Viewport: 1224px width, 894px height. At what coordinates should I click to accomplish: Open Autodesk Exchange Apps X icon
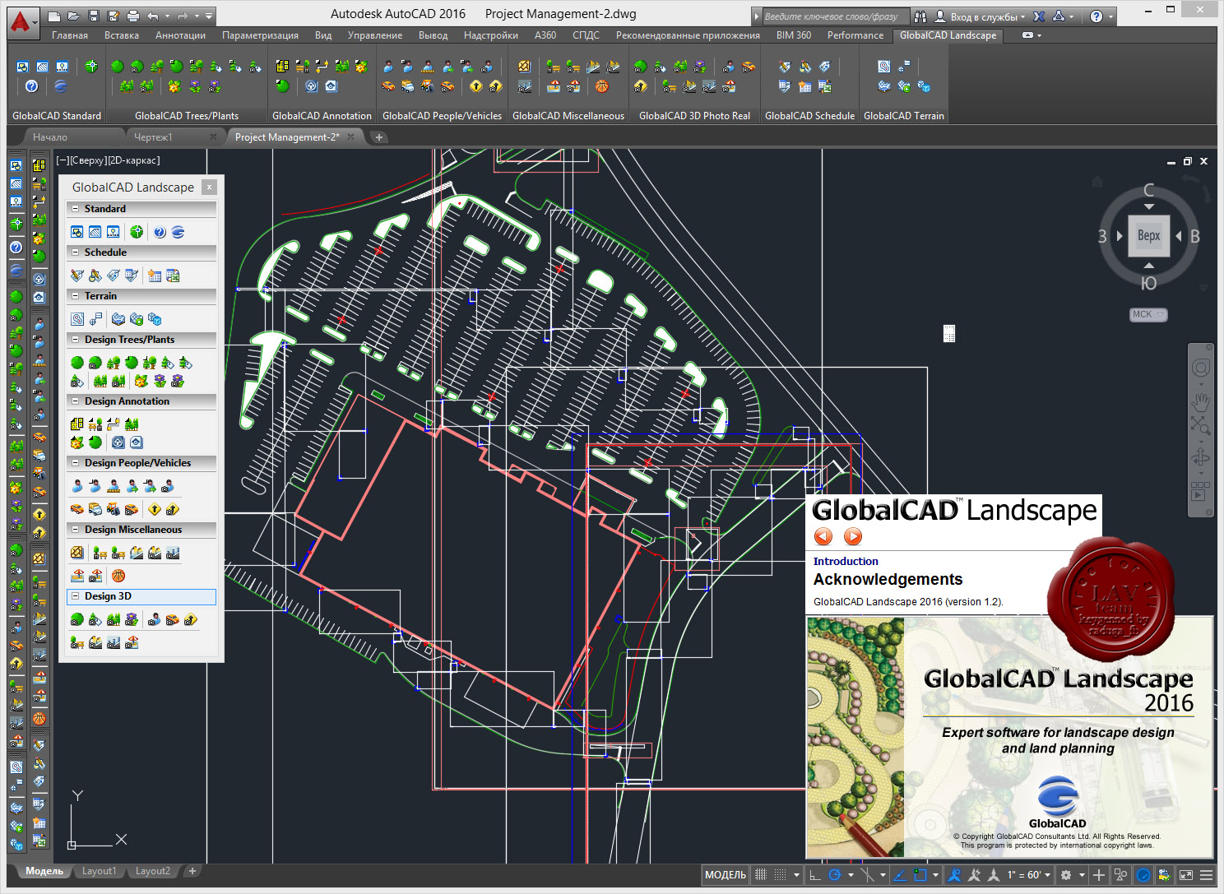(x=1040, y=16)
